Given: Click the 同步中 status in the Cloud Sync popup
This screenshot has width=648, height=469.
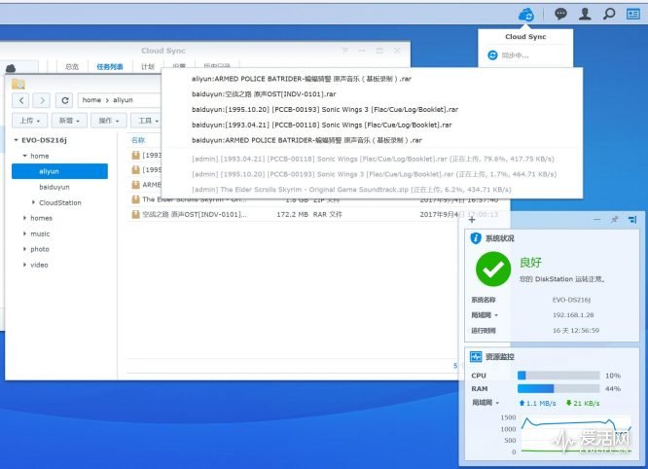Looking at the screenshot, I should click(x=515, y=55).
